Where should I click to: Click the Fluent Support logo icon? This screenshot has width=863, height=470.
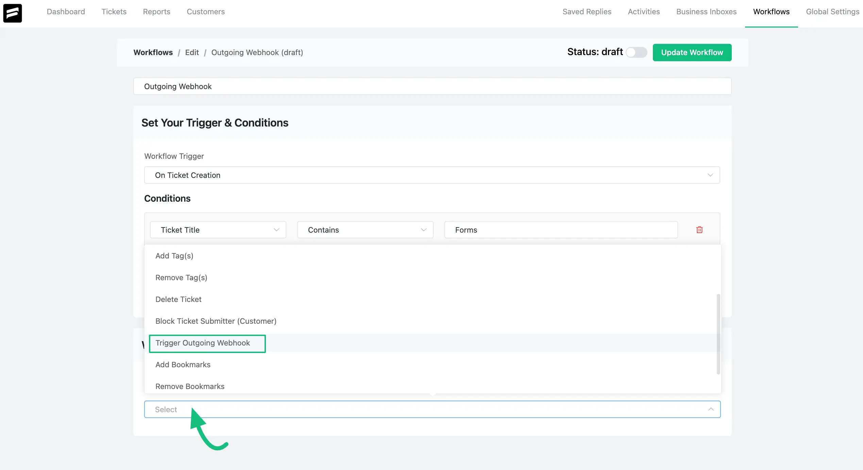13,13
